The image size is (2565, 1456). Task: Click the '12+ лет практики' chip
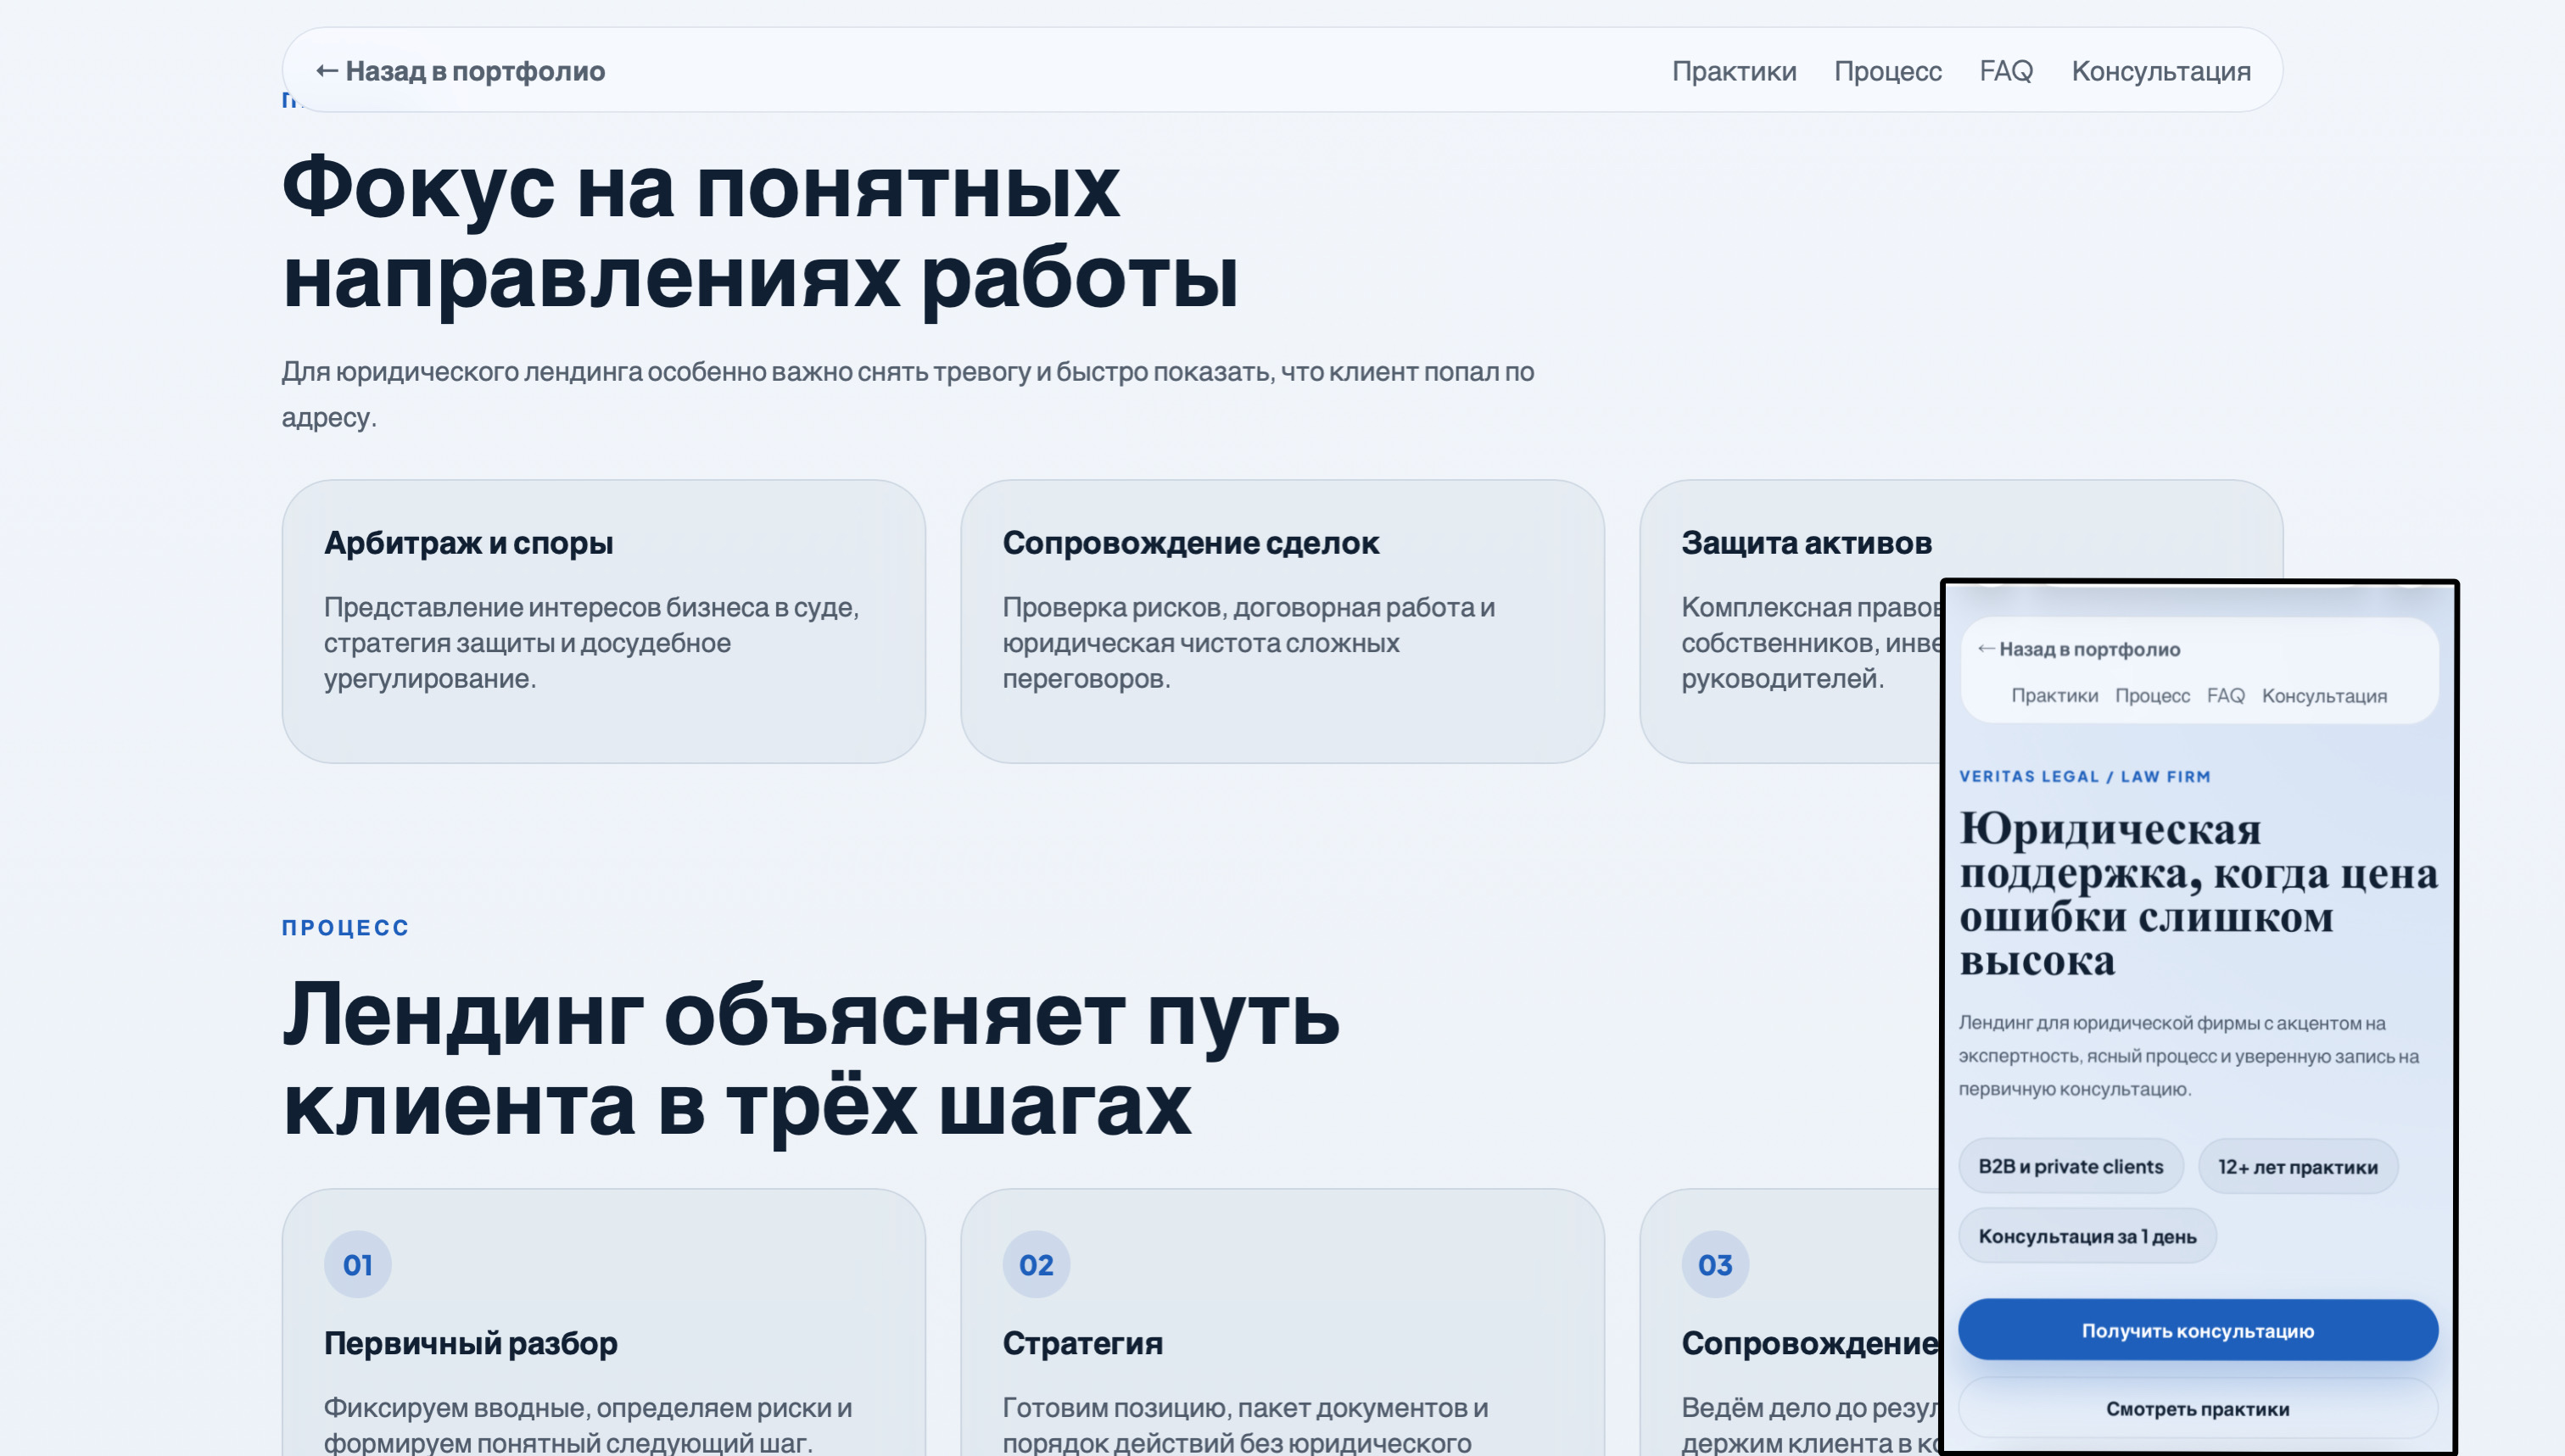pyautogui.click(x=2298, y=1165)
